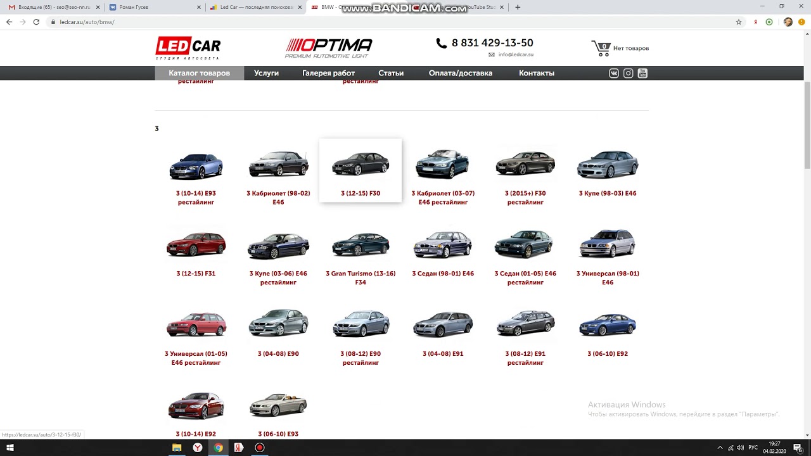Click 3 Универсал (01-05) E46 рестайлинг image
The image size is (811, 456).
[196, 325]
